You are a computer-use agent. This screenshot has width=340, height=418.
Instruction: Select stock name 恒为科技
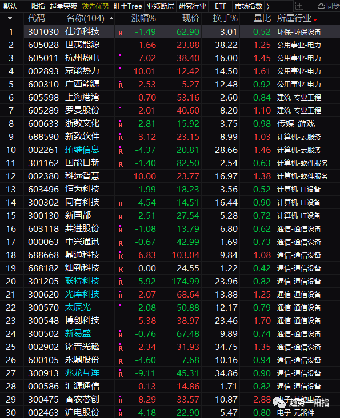pos(82,189)
